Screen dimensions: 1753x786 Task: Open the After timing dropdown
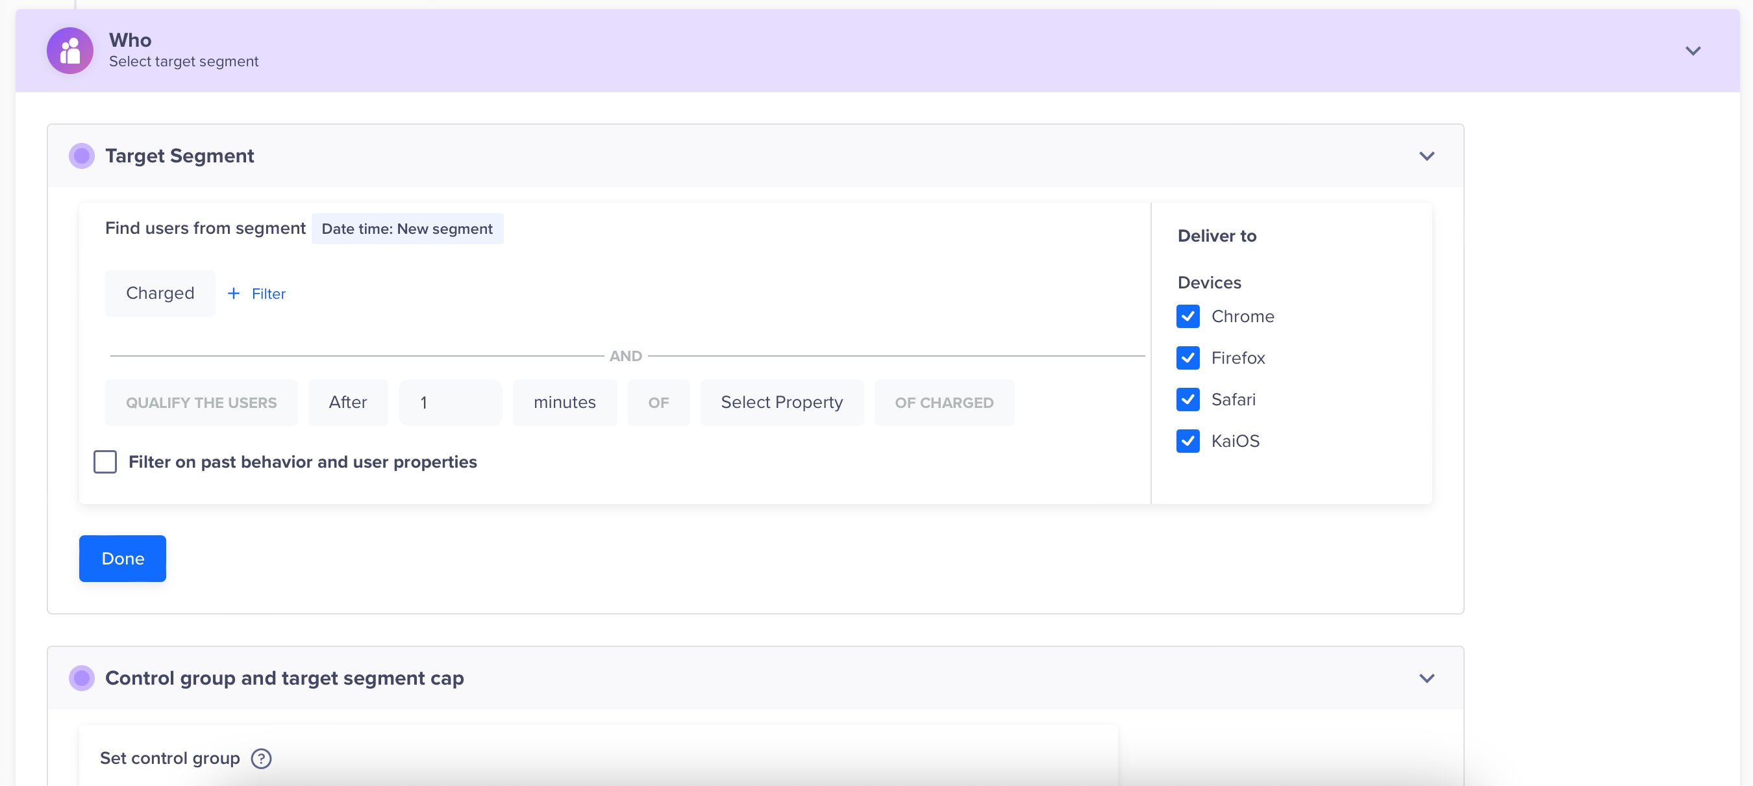[x=348, y=403]
